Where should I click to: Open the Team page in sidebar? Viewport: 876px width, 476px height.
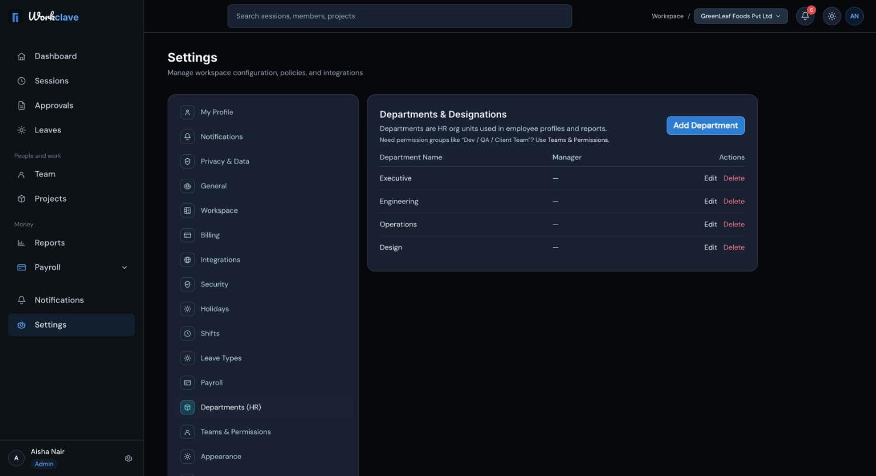click(71, 174)
